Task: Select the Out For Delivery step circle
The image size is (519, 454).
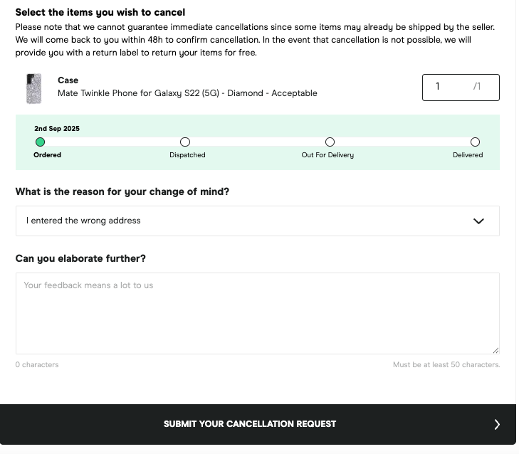Action: tap(330, 142)
